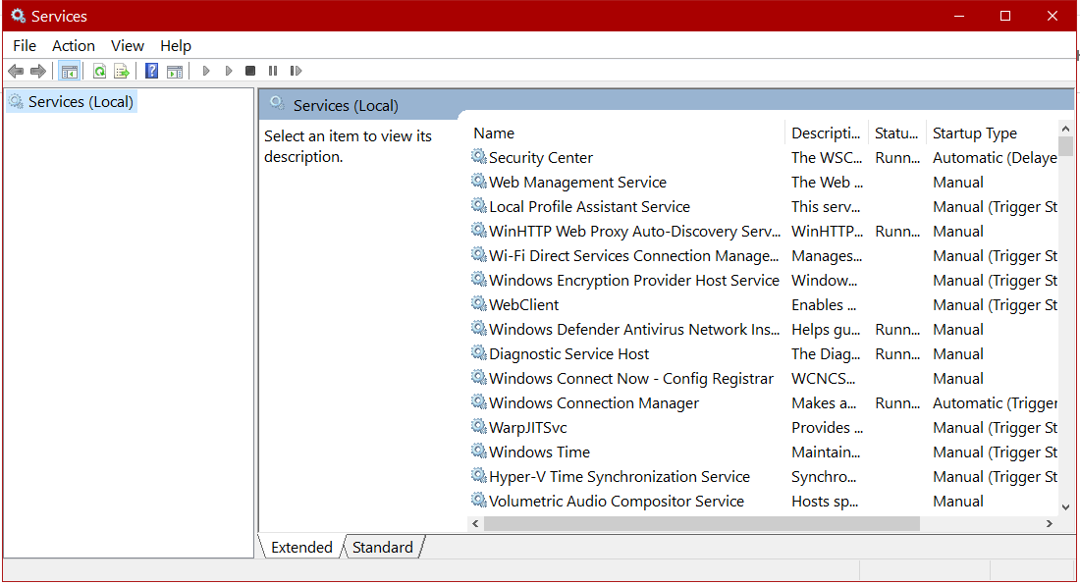Toggle the Show/Hide Console Tree button

click(x=69, y=71)
